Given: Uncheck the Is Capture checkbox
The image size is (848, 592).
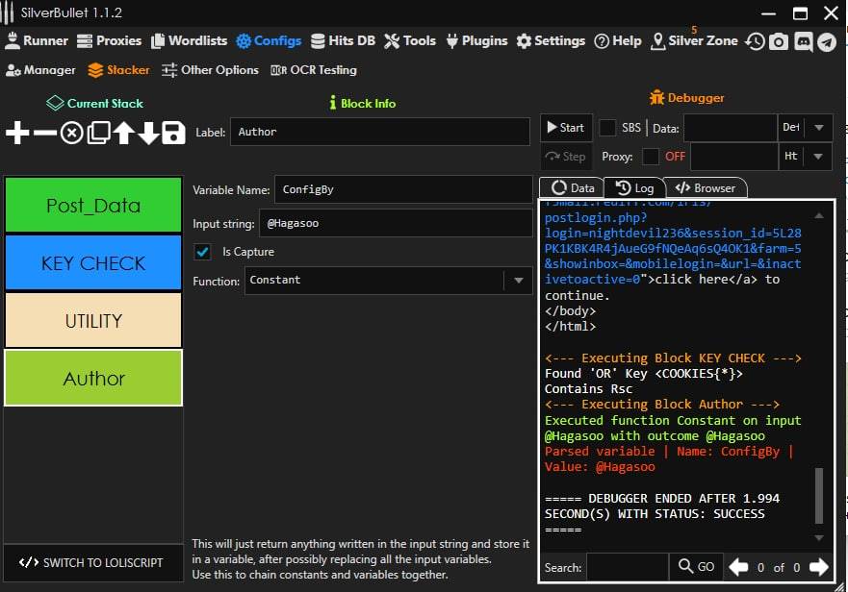Looking at the screenshot, I should (202, 252).
